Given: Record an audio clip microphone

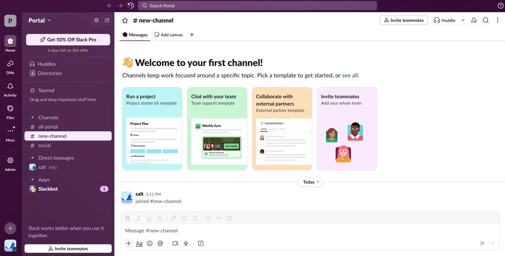Looking at the screenshot, I should click(186, 243).
